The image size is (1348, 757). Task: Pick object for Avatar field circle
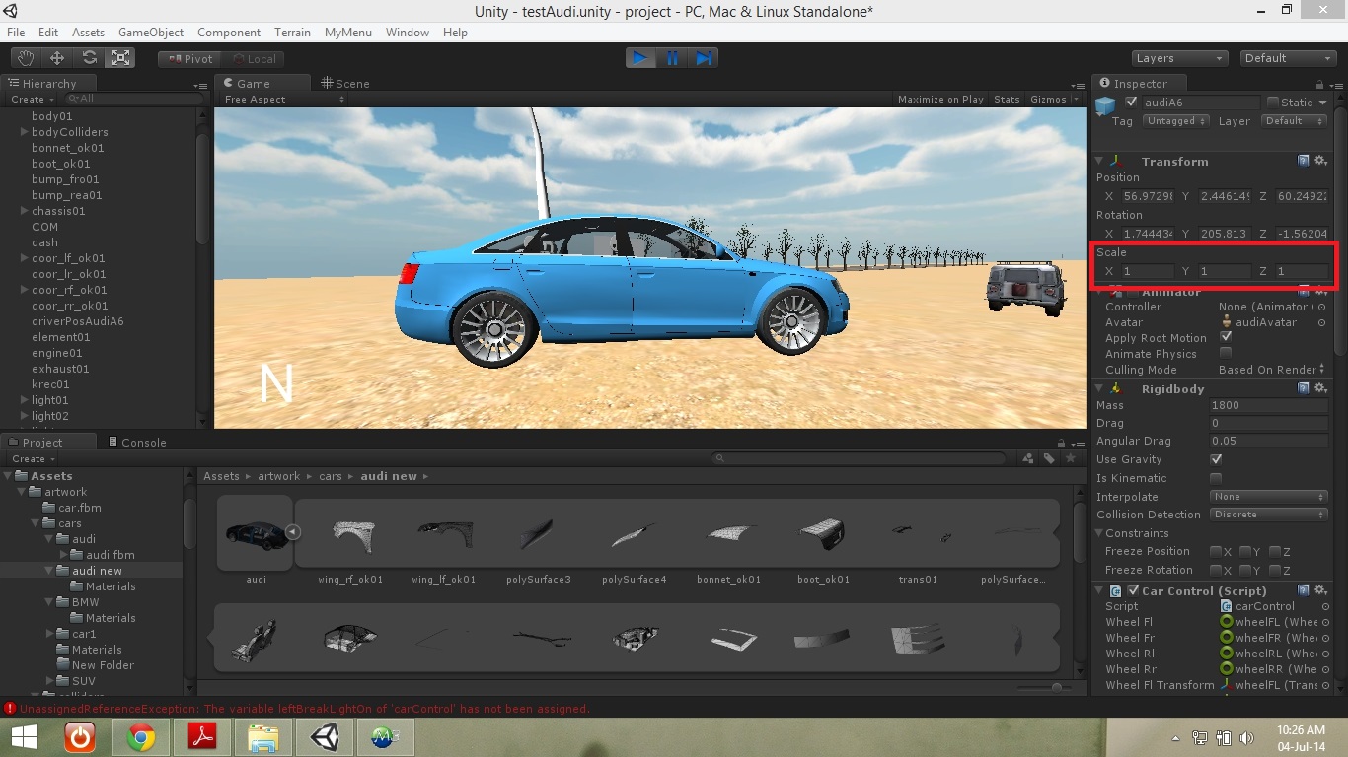coord(1322,322)
